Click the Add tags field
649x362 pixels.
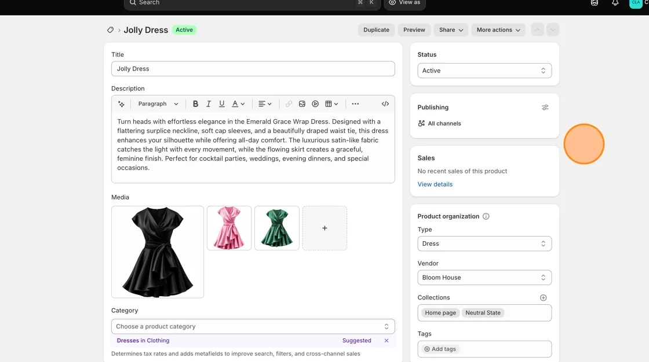tap(484, 349)
